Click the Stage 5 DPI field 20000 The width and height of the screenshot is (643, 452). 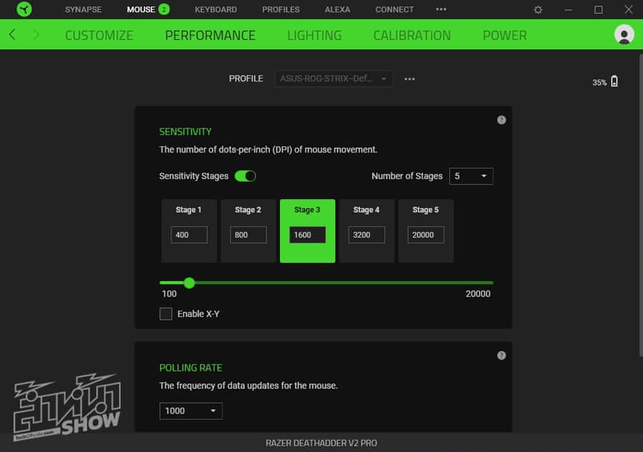tap(426, 235)
